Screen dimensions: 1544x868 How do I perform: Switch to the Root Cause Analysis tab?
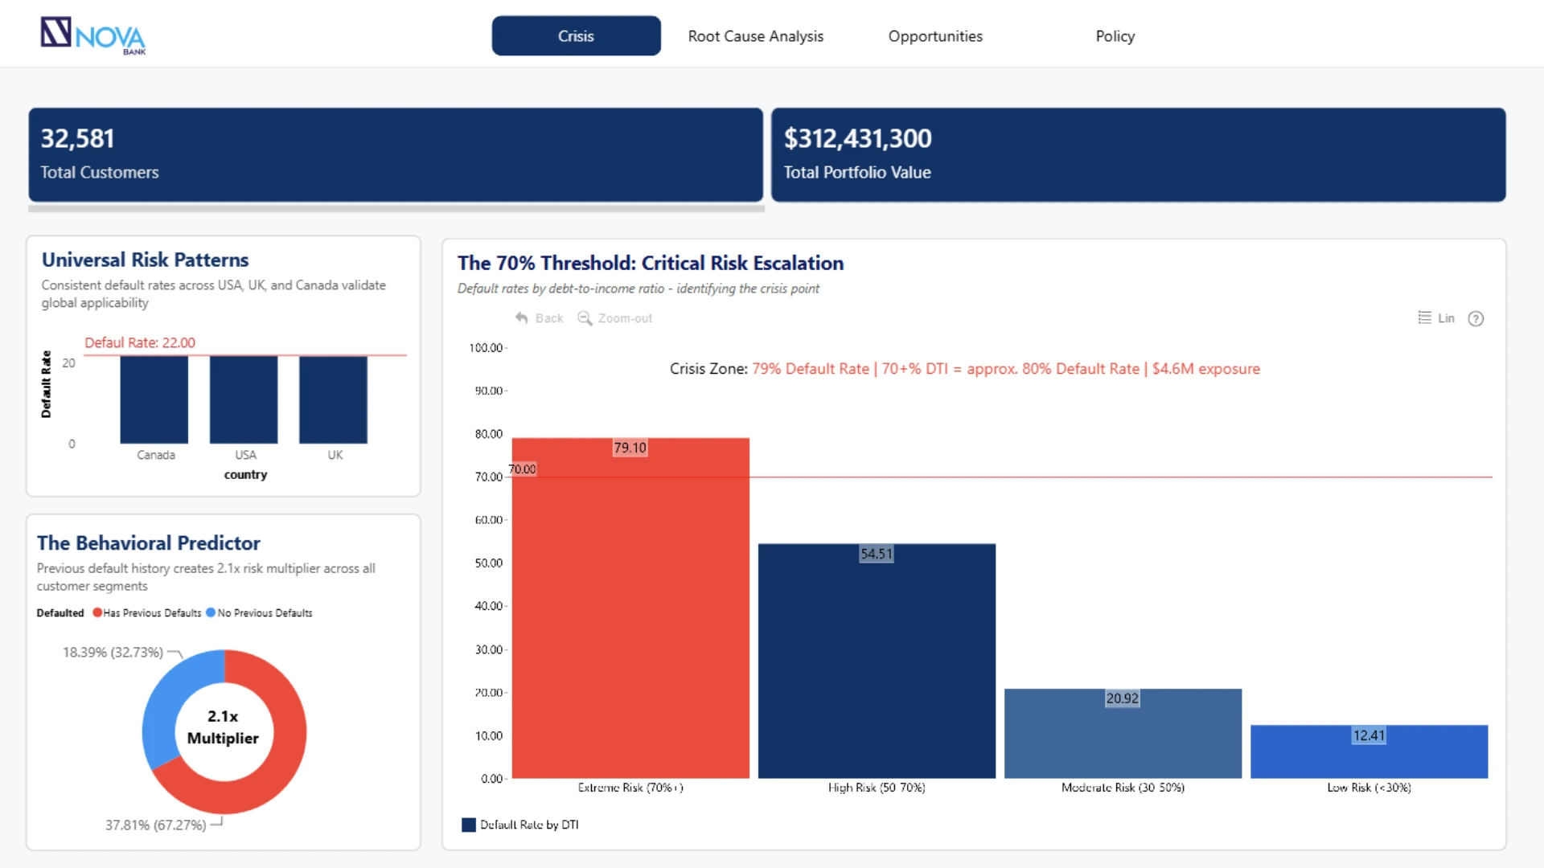point(756,36)
